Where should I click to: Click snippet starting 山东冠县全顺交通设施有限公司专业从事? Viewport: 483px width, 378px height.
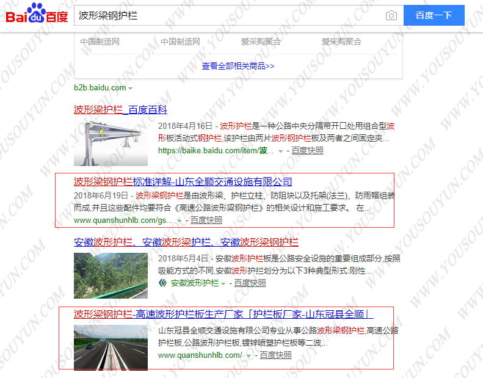(278, 336)
